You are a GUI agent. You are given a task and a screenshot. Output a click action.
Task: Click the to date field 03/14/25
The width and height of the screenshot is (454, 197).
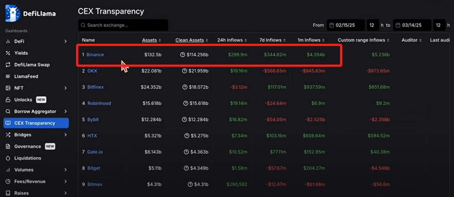(412, 25)
